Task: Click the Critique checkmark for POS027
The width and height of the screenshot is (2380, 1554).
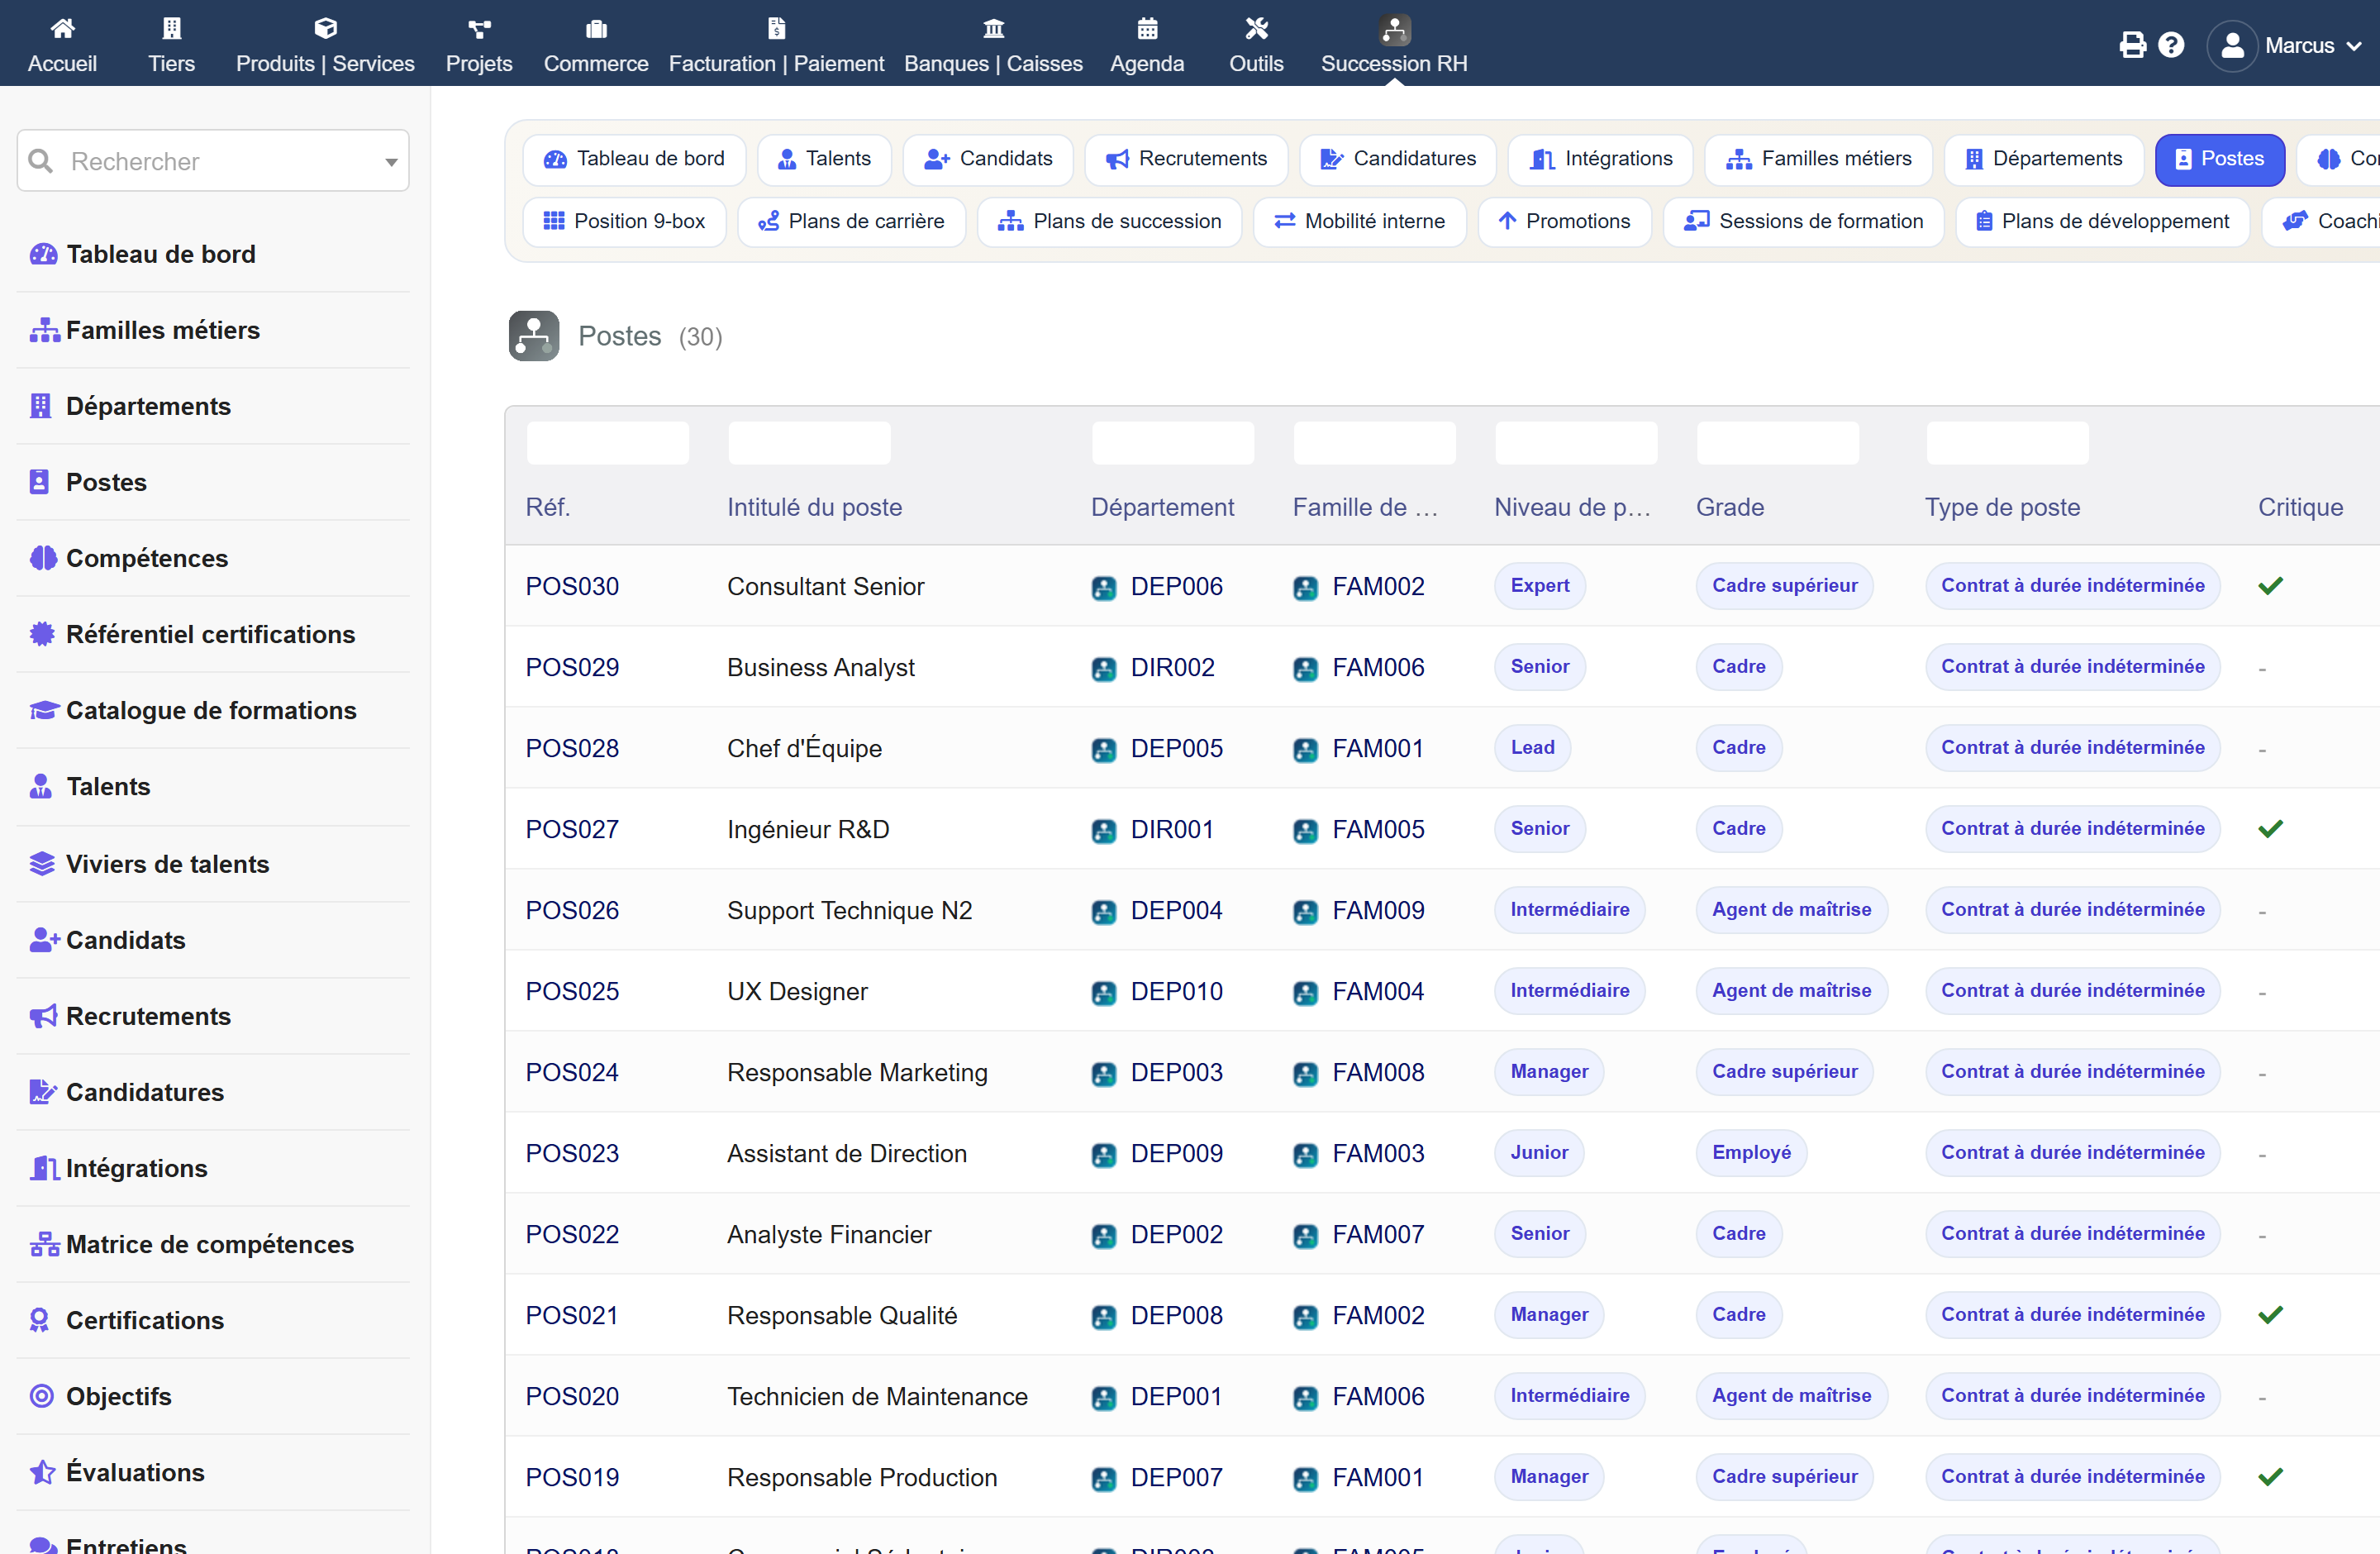Action: (2270, 829)
